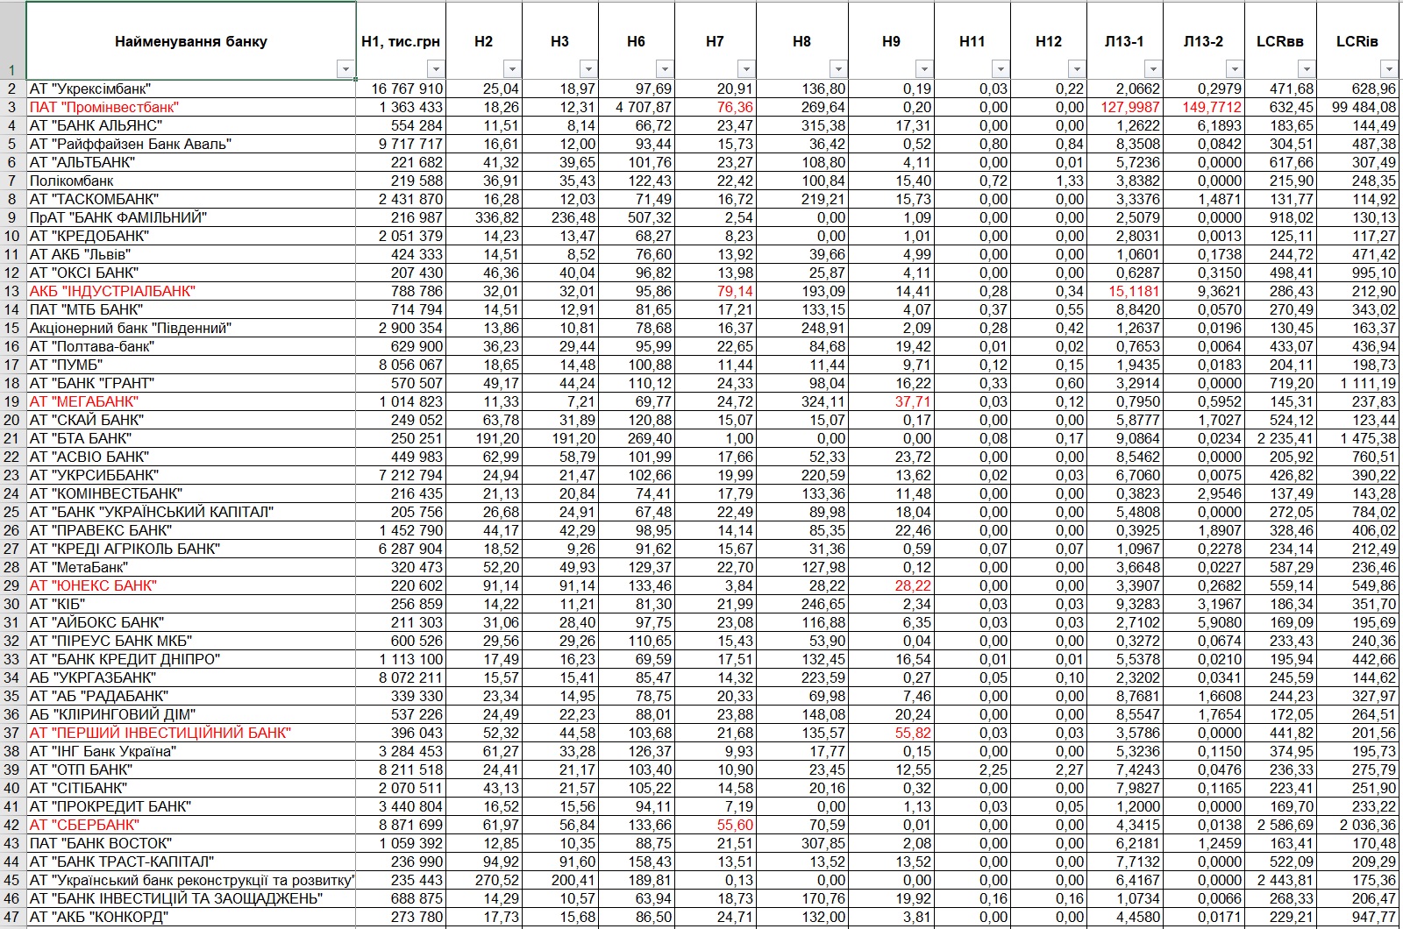This screenshot has height=929, width=1403.
Task: Open filter dropdown for H9 column
Action: [924, 69]
